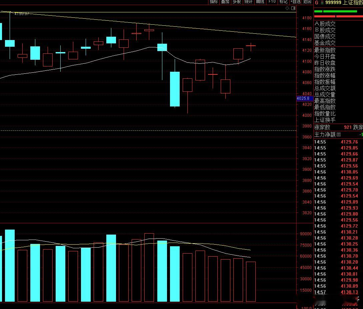Click the red G icon
Viewport: 363px width, 309px height.
316,3
